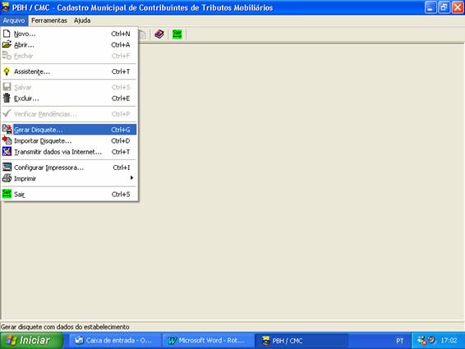Open Configurar Impressora... menu entry

tap(69, 168)
